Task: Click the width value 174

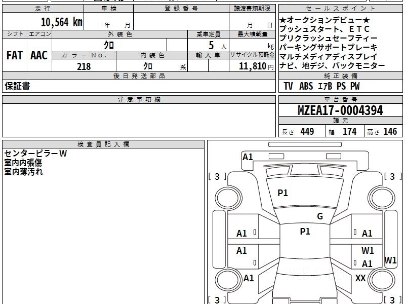Action: click(x=350, y=131)
